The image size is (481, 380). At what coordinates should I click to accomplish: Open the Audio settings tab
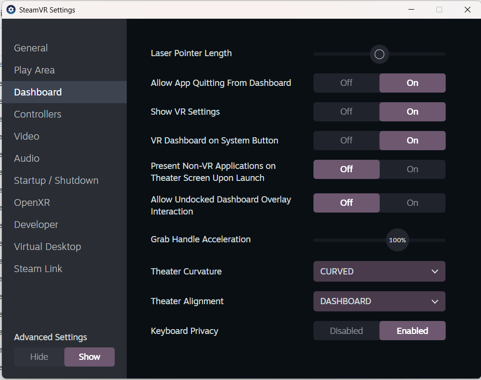pyautogui.click(x=64, y=158)
